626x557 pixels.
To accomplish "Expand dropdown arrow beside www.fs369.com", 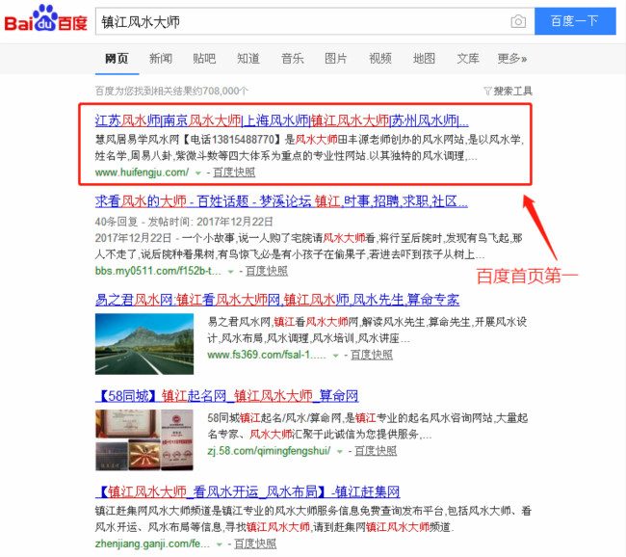I will click(336, 356).
